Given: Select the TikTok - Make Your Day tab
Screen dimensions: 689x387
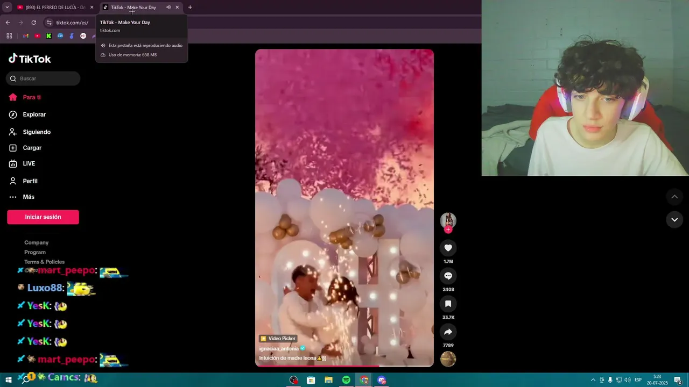Looking at the screenshot, I should tap(133, 8).
